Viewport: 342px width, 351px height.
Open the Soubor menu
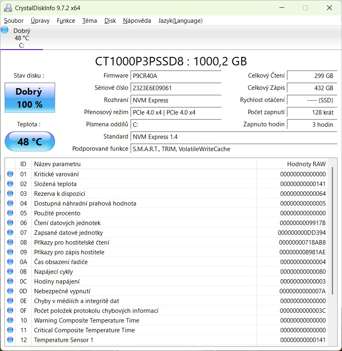[x=13, y=20]
